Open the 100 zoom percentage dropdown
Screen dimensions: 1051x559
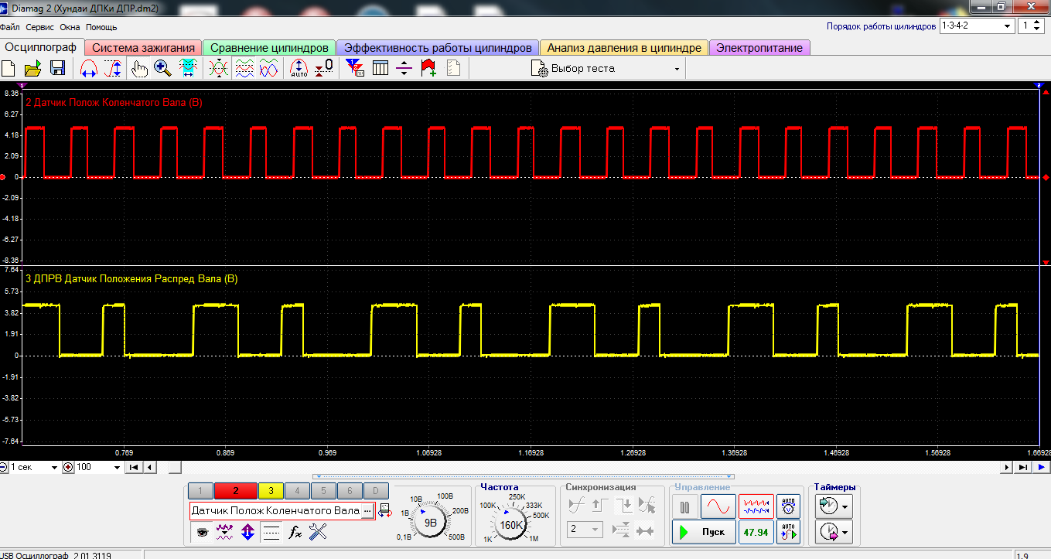(98, 467)
